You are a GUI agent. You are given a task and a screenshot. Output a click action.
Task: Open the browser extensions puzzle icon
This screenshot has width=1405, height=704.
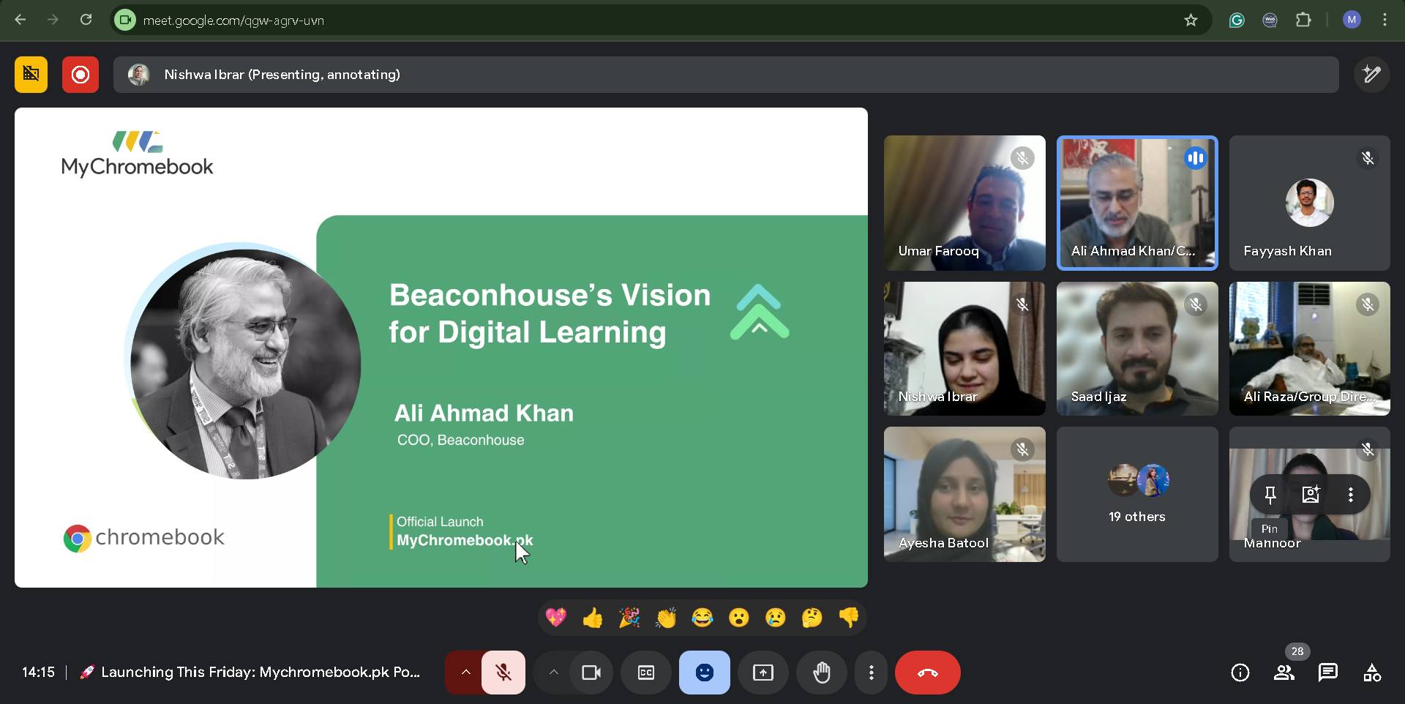click(x=1303, y=20)
